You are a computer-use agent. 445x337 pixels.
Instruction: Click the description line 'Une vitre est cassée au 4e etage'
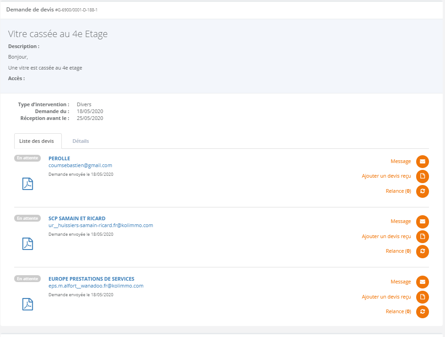tap(45, 68)
